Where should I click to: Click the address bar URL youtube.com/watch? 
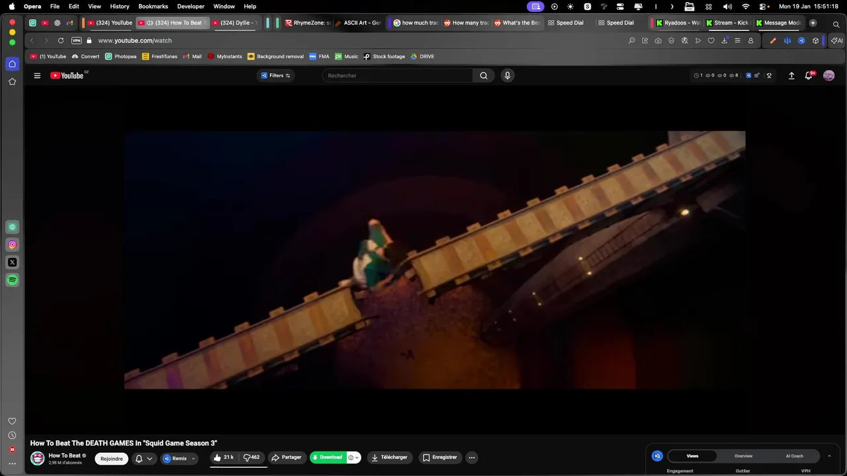pos(135,40)
